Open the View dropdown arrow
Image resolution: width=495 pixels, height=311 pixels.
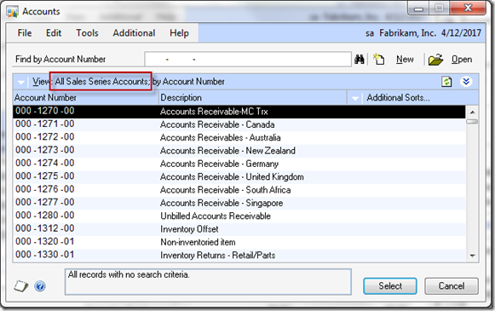[x=21, y=83]
